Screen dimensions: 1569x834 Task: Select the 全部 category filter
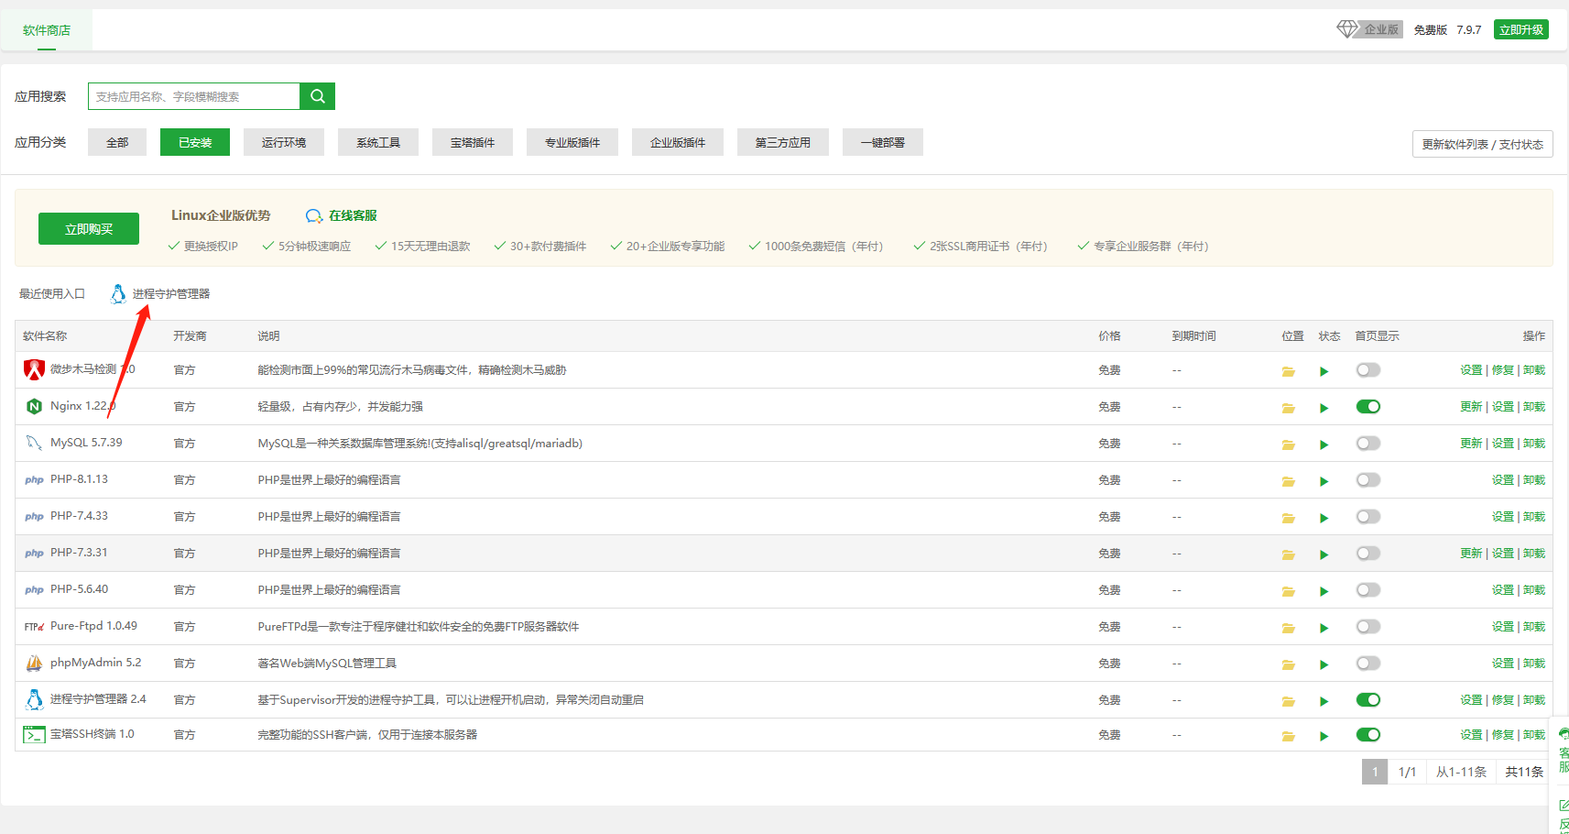117,142
